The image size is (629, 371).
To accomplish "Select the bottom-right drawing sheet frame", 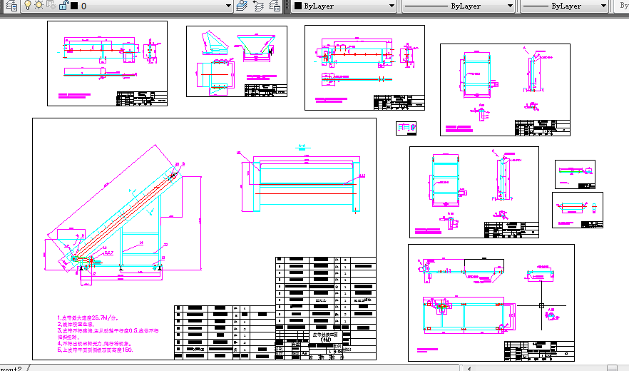I will (491, 303).
